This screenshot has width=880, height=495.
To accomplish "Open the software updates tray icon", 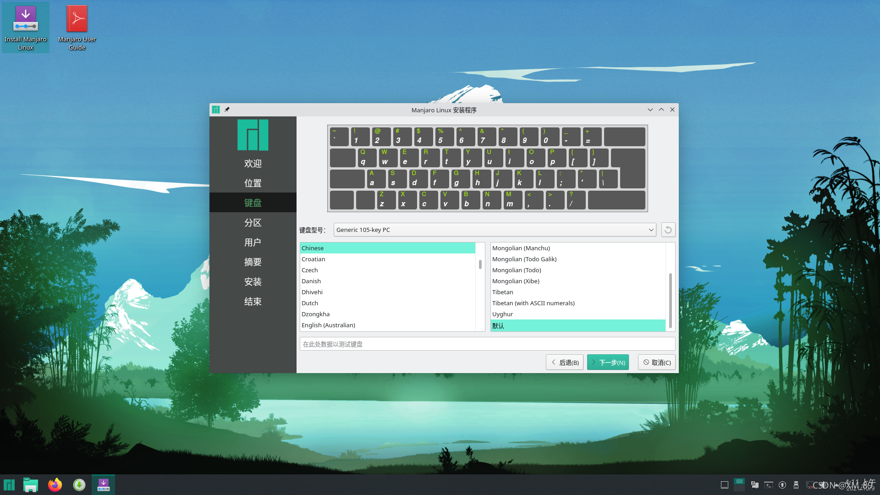I will (x=782, y=485).
